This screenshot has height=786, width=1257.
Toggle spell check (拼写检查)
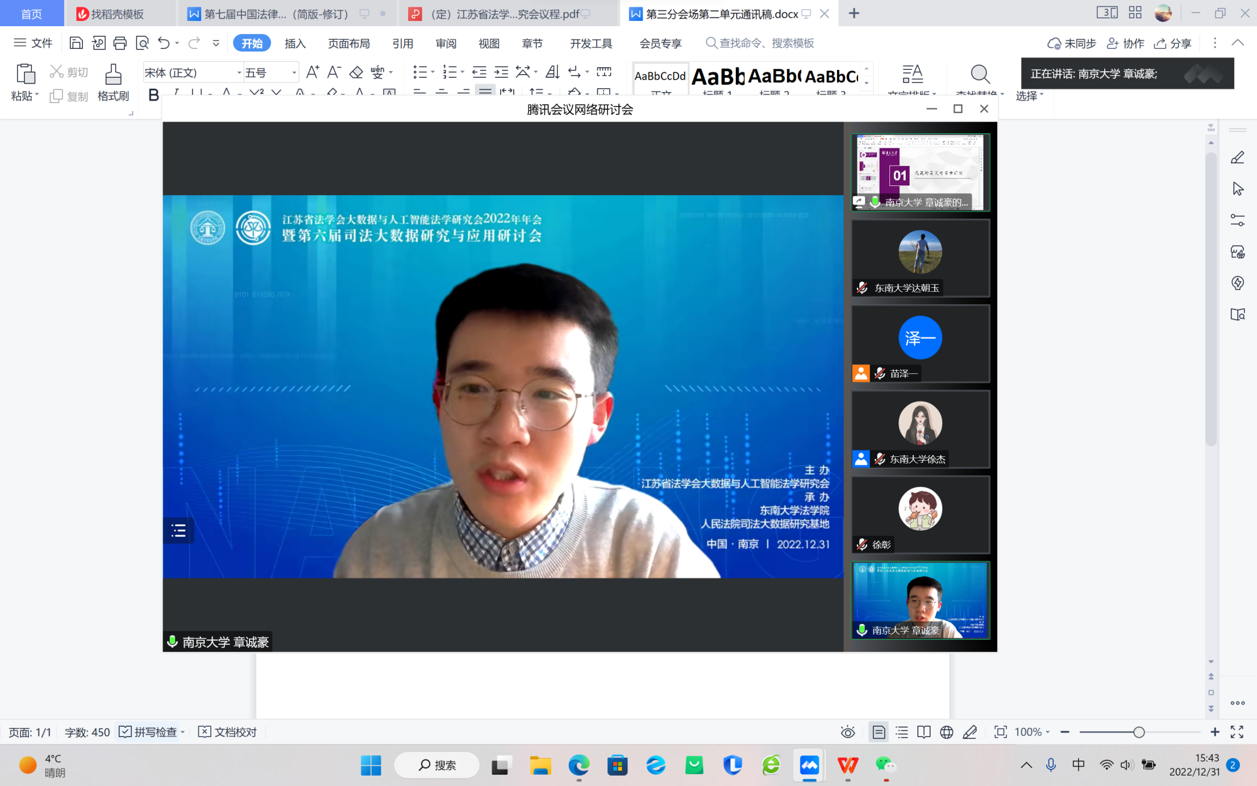point(149,732)
